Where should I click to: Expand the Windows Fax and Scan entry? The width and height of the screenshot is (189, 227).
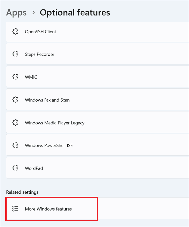[x=98, y=99]
